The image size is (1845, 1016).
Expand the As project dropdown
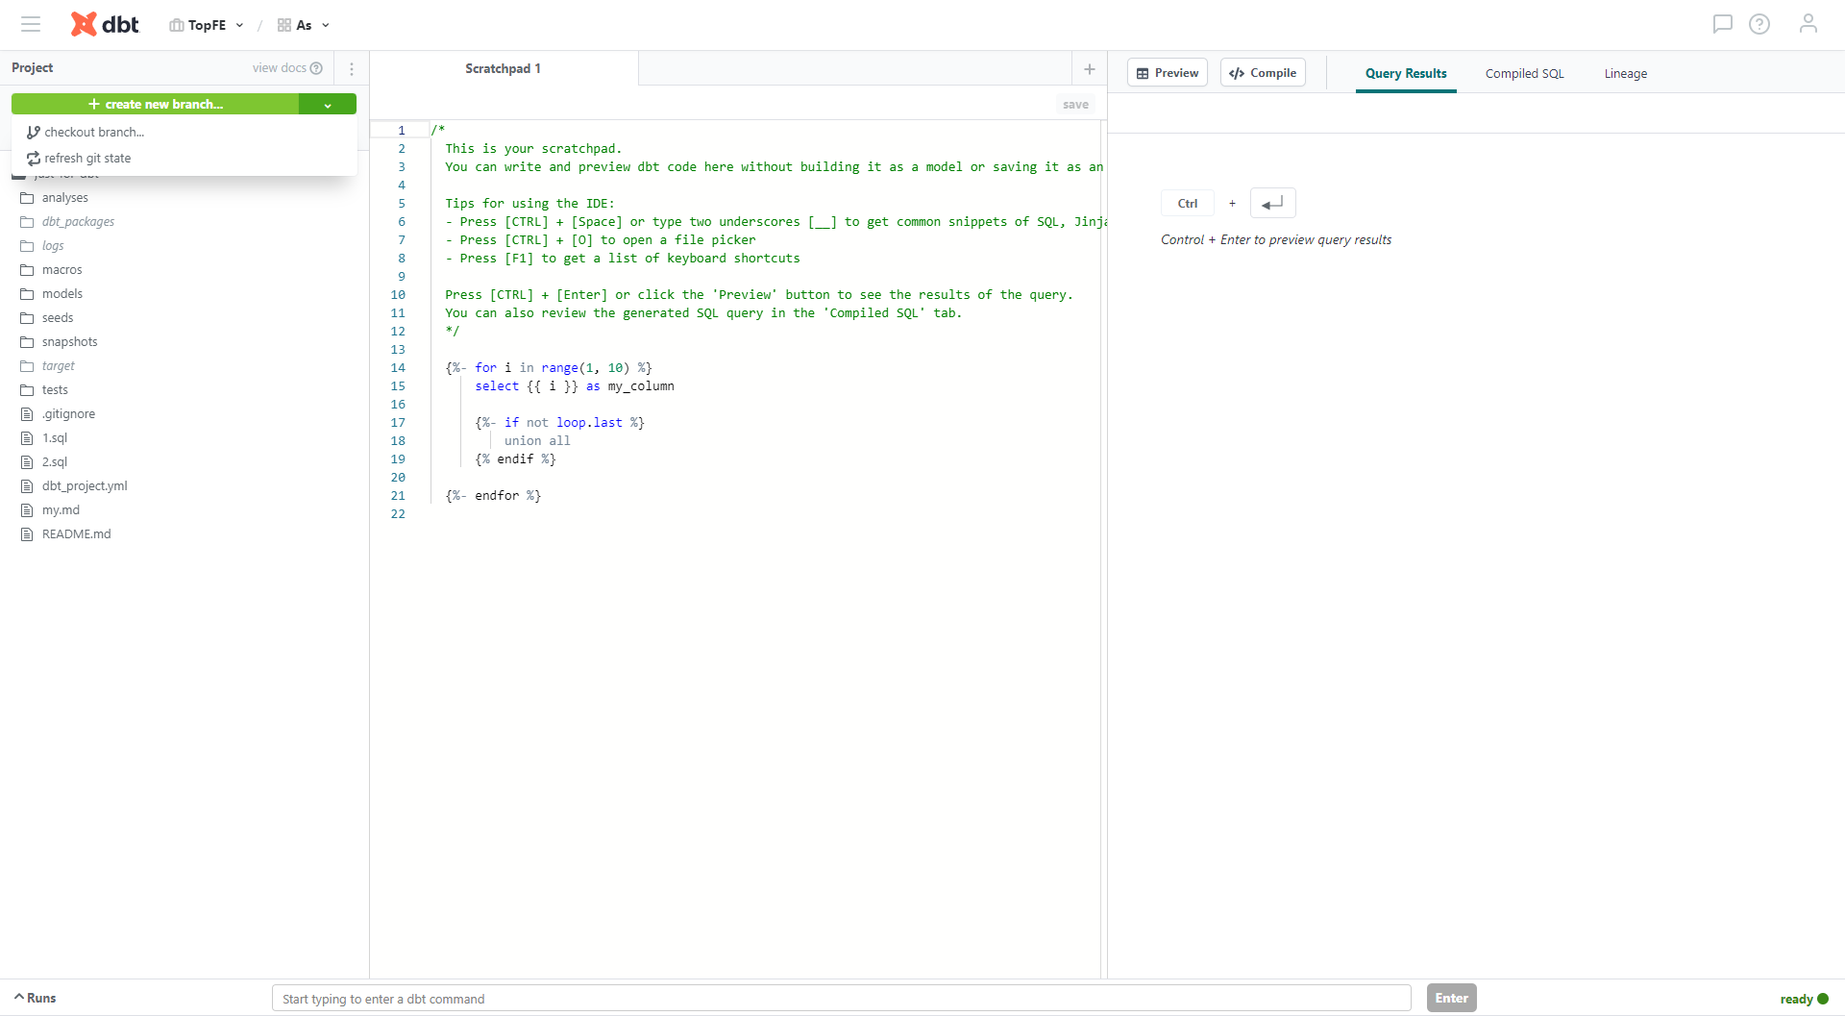click(x=304, y=25)
